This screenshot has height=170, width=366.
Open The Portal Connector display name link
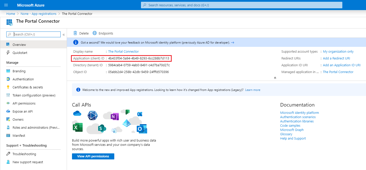(123, 51)
